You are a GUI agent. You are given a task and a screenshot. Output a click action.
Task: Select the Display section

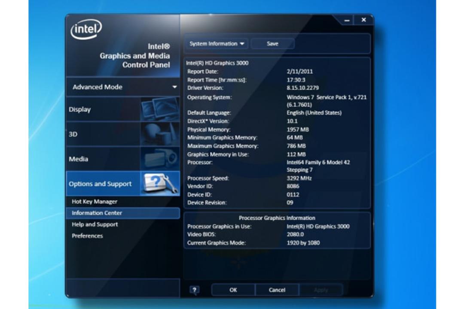pos(123,109)
